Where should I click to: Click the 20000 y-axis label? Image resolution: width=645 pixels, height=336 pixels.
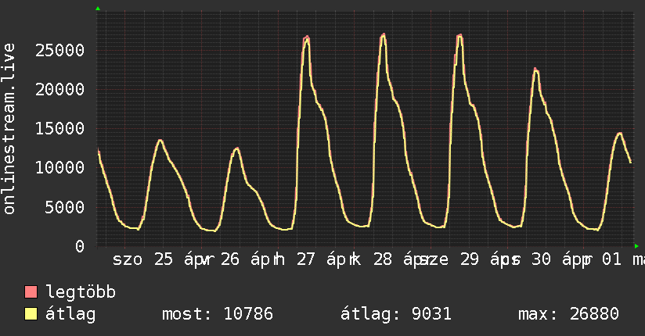(59, 89)
